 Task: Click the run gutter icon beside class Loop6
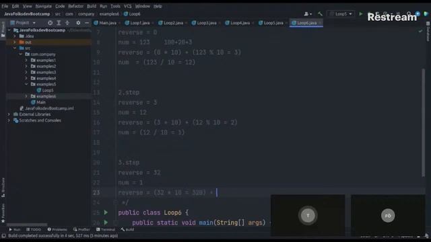(x=106, y=212)
